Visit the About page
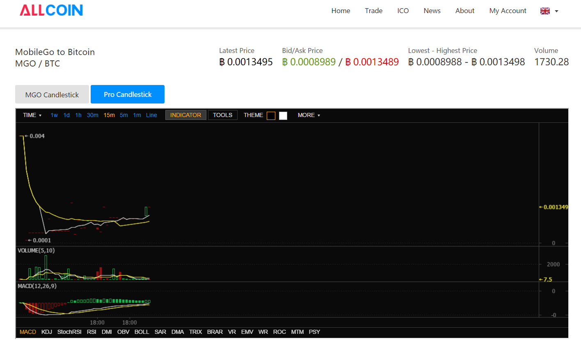The height and width of the screenshot is (340, 581). point(465,11)
